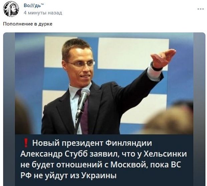Viewport: 207px width, 186px height.
Task: Click the last line 'РФ не уйдут из Украины'
Action: [x=69, y=176]
